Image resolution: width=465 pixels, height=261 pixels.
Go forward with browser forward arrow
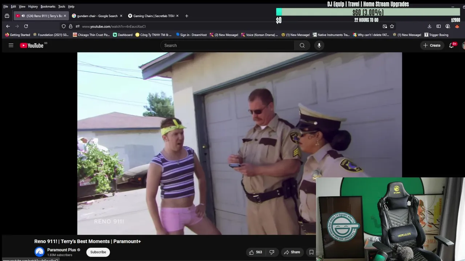click(x=17, y=26)
